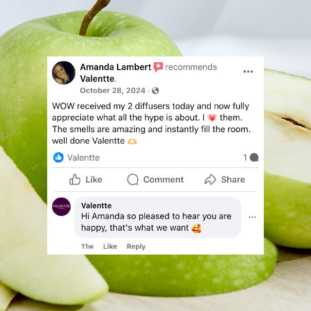Click the Share button label
Screen dimensions: 311x311
coord(233,180)
